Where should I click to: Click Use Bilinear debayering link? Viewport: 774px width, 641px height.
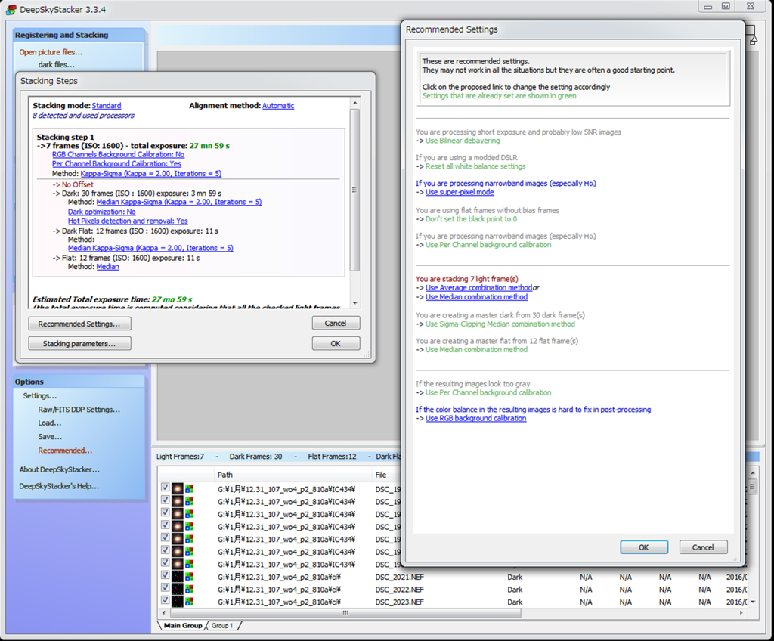tap(463, 141)
